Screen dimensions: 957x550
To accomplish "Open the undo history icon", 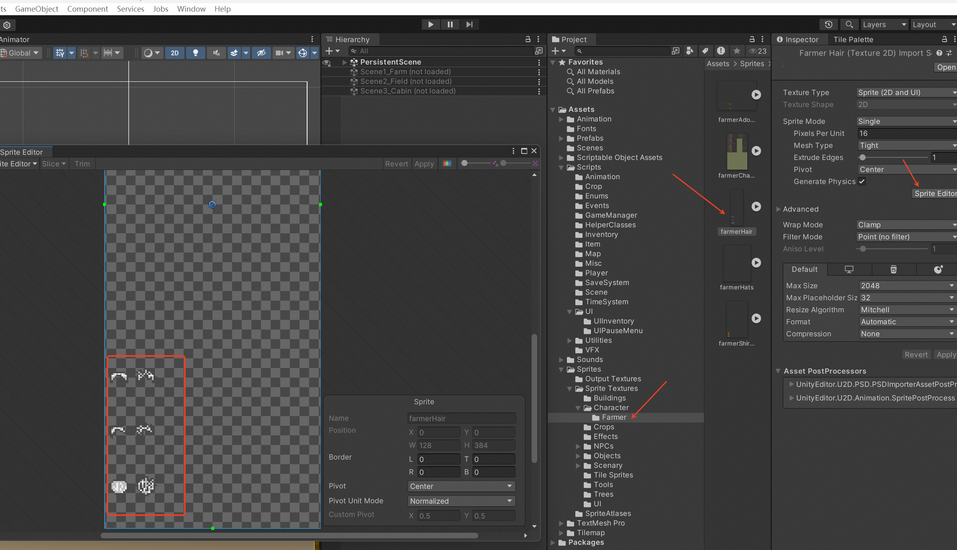I will [x=829, y=24].
